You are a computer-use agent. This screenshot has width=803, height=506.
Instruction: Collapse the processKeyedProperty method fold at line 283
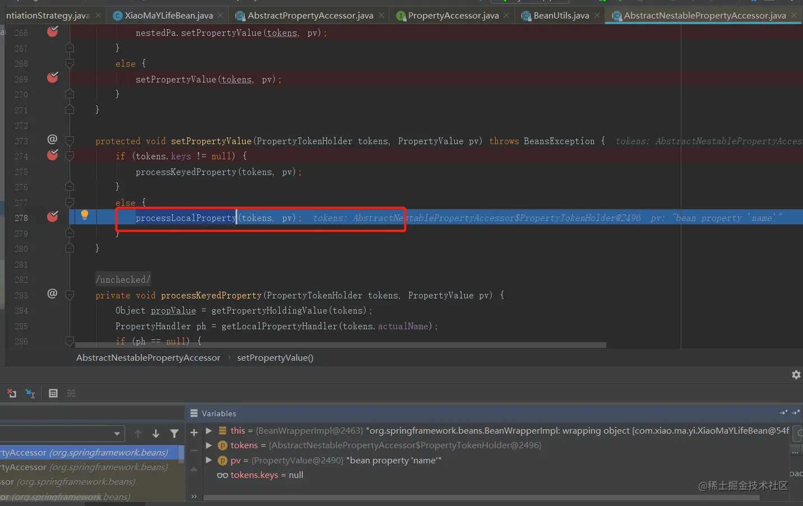coord(70,295)
